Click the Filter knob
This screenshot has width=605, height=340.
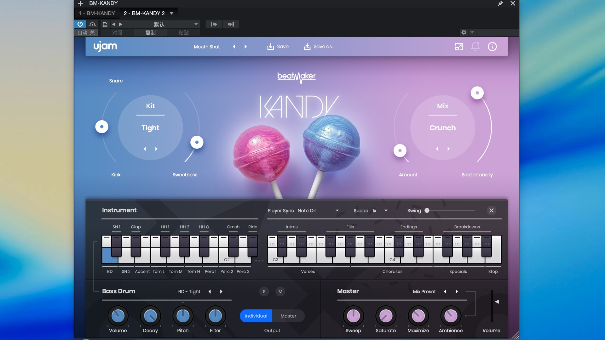pyautogui.click(x=215, y=316)
